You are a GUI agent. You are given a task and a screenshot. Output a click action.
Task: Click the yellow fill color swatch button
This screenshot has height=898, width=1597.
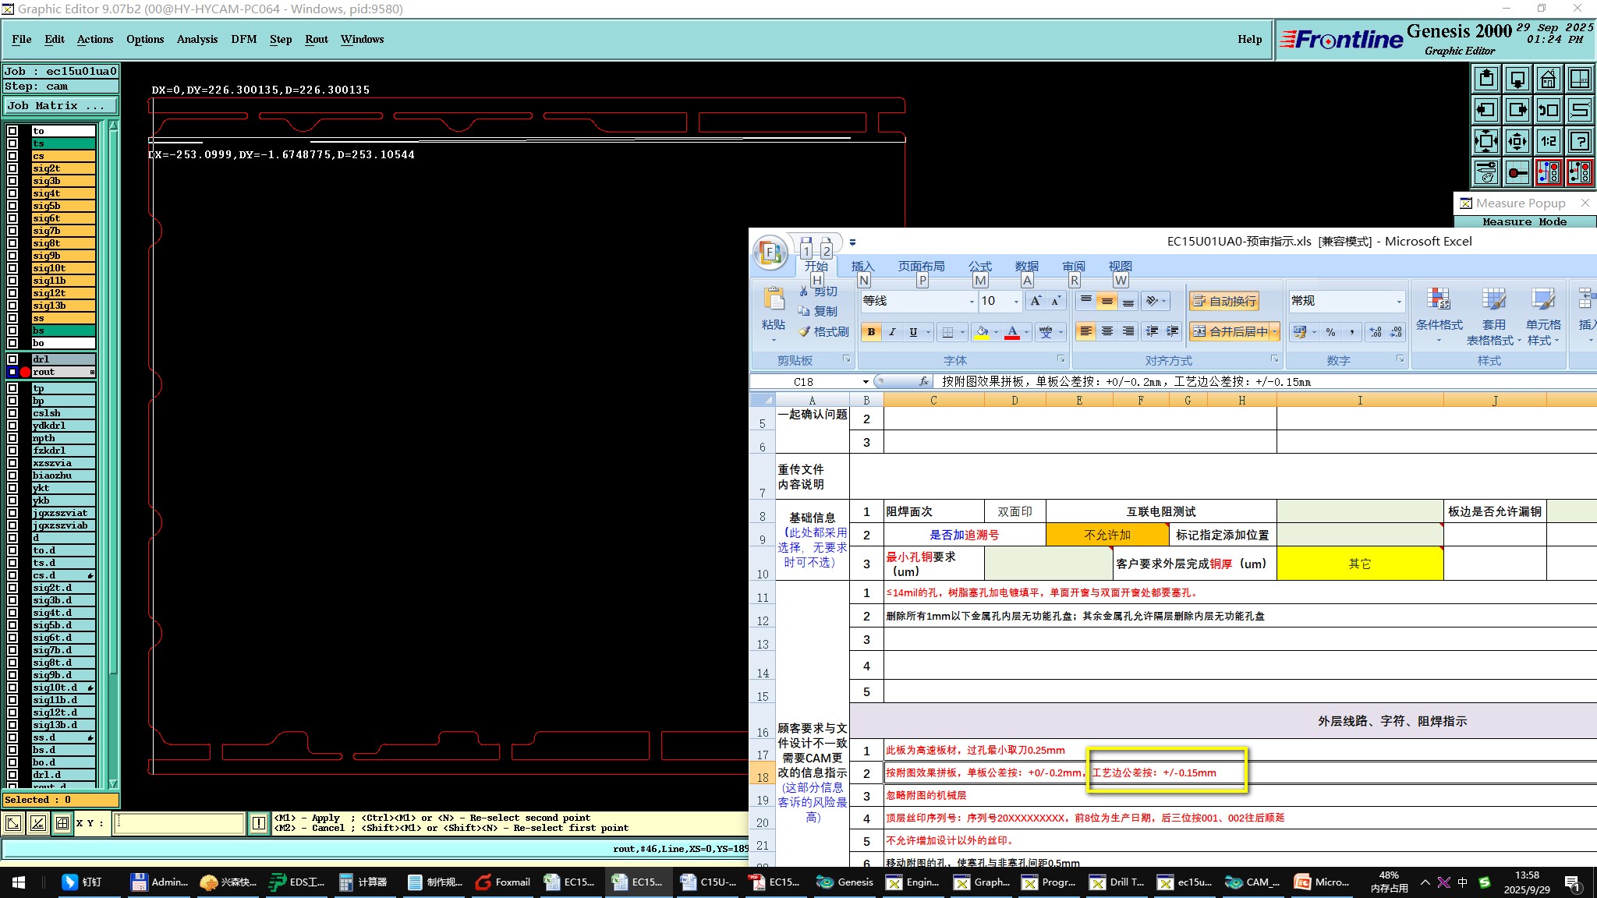tap(982, 332)
